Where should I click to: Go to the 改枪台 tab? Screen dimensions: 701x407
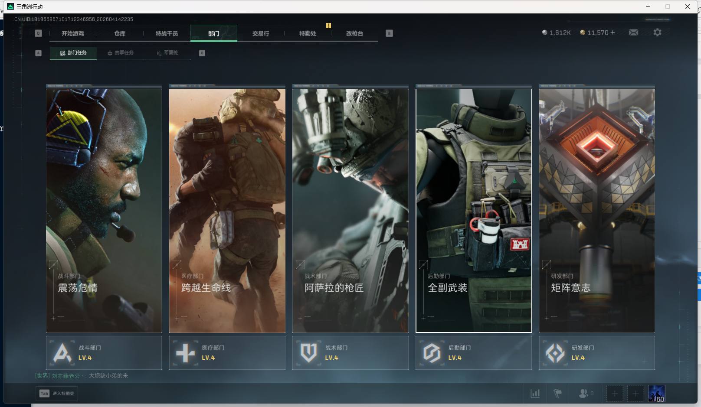(354, 33)
